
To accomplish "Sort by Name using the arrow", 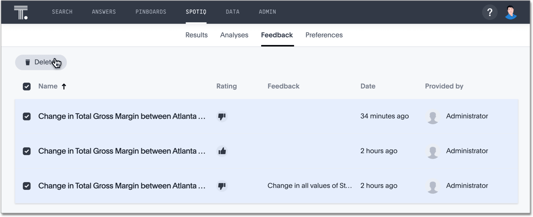I will click(64, 87).
